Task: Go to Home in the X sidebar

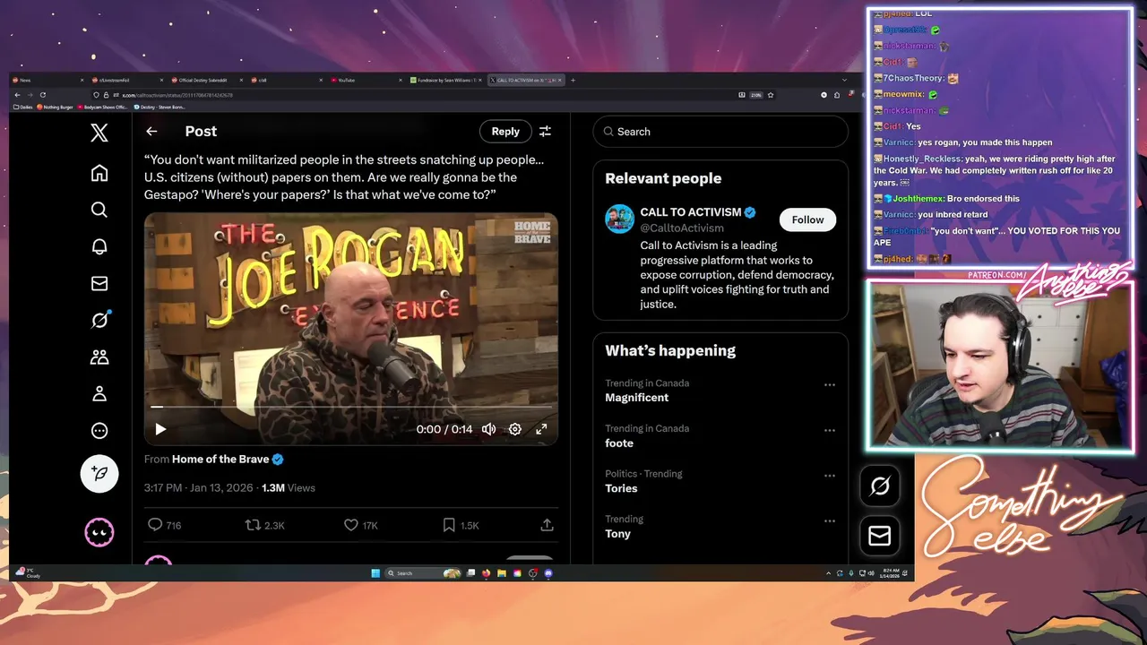Action: 99,173
